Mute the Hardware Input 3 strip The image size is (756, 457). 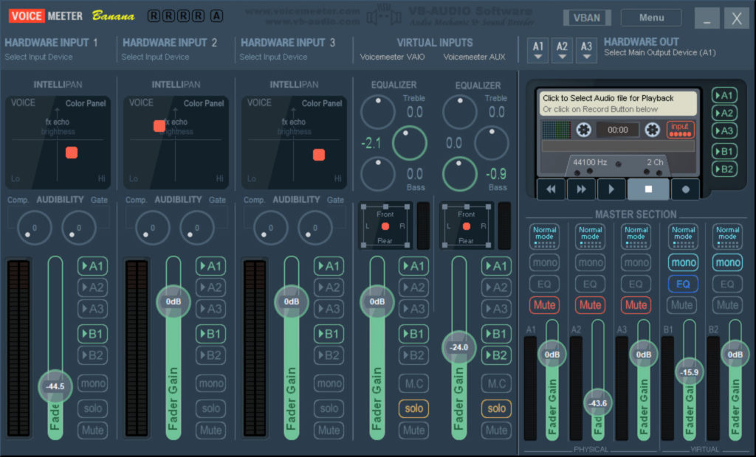329,430
